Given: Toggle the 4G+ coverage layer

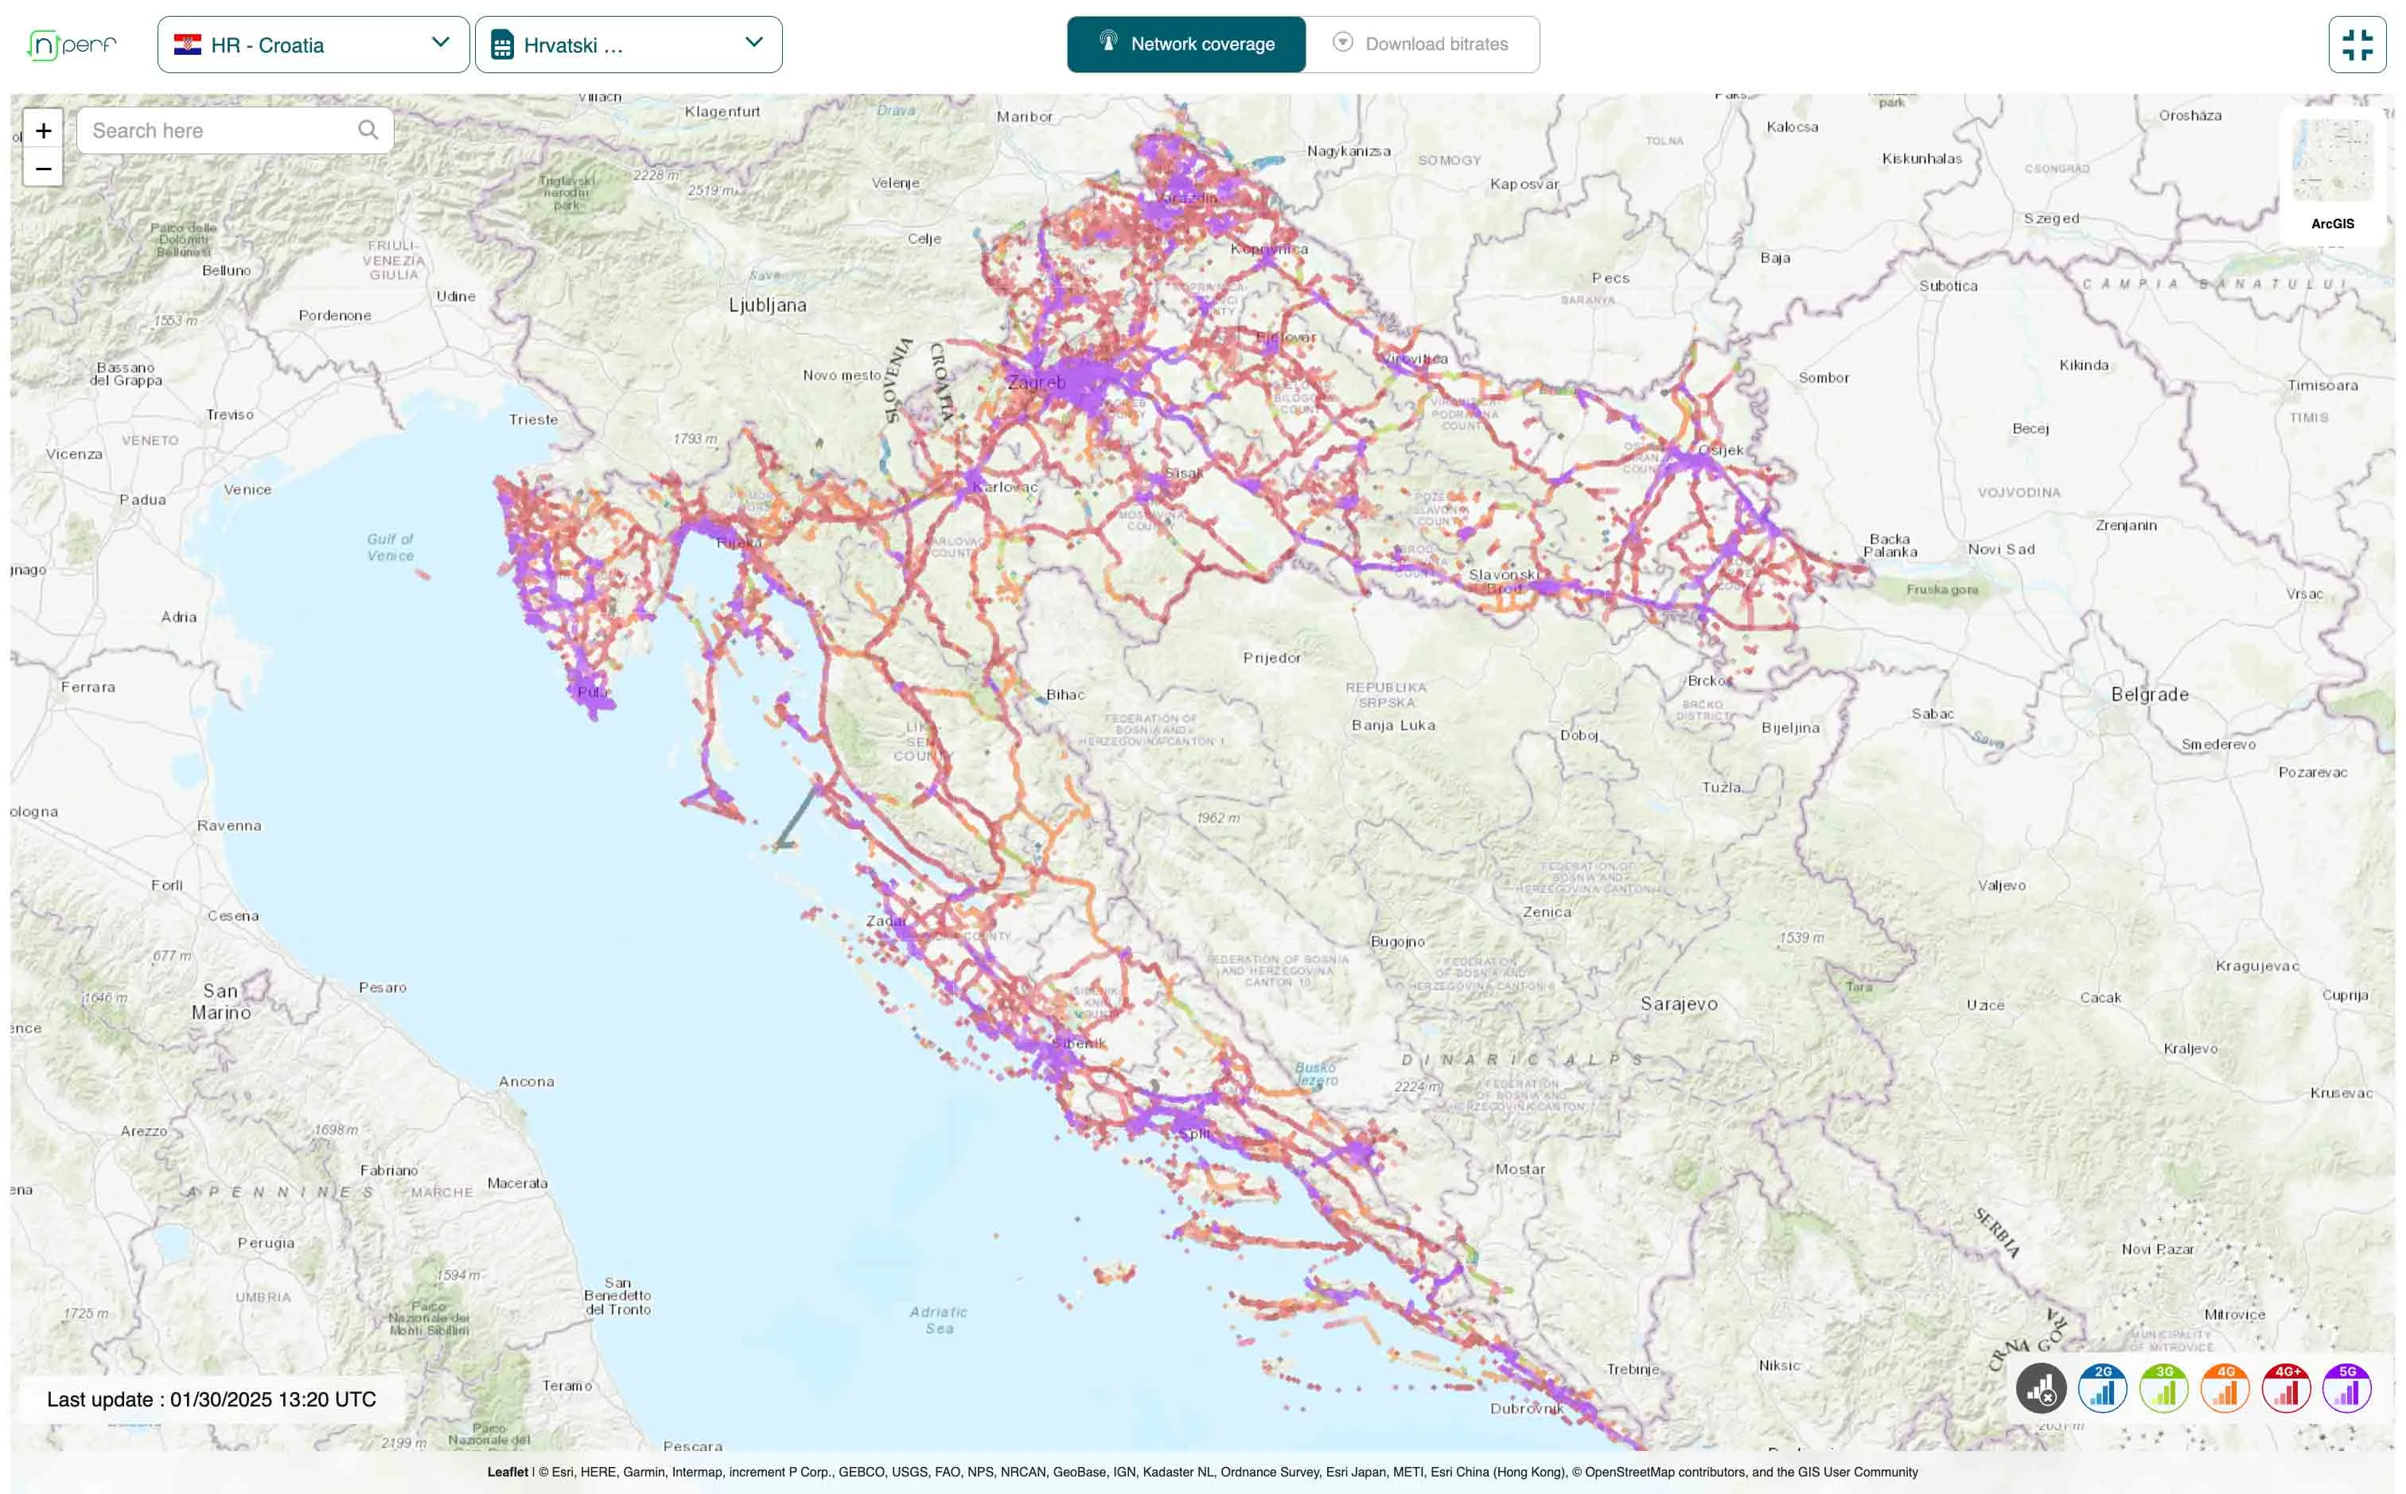Looking at the screenshot, I should pos(2287,1388).
